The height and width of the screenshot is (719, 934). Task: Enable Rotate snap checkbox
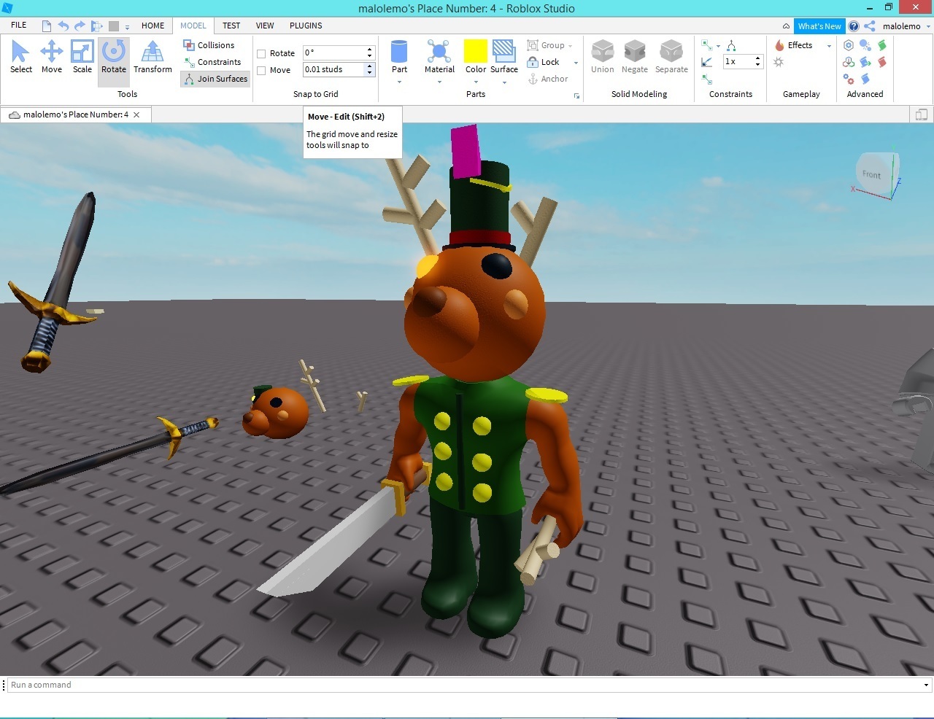pos(261,54)
